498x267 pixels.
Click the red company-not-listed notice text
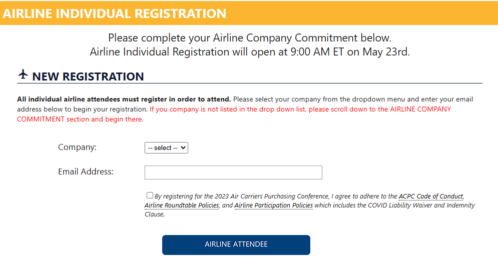pyautogui.click(x=234, y=114)
